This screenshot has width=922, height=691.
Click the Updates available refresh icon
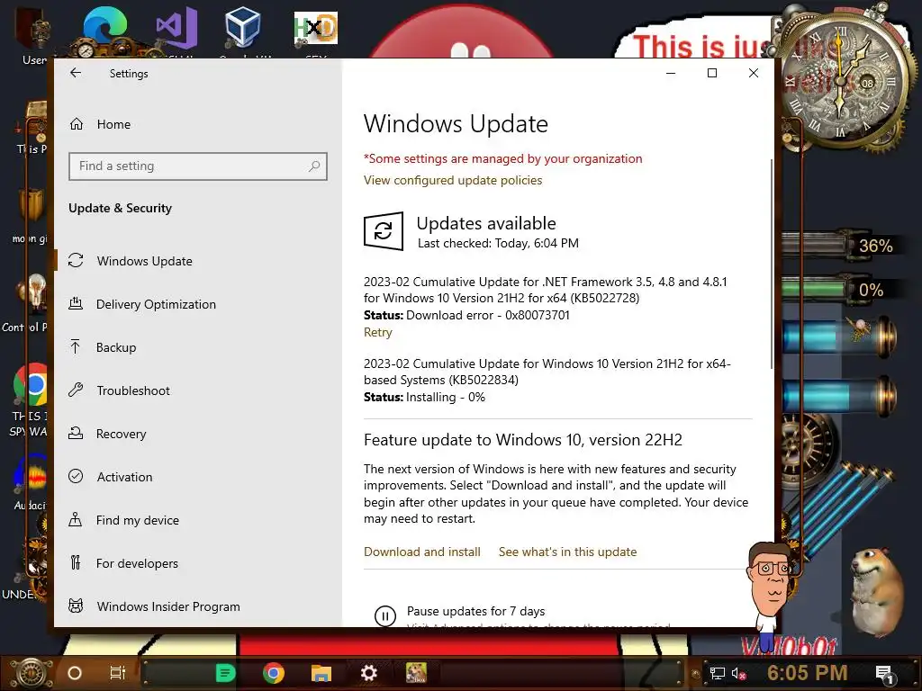(384, 231)
